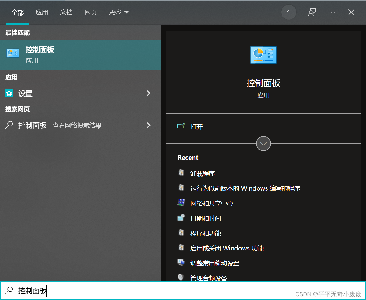Open the three-dot options menu

click(x=332, y=12)
